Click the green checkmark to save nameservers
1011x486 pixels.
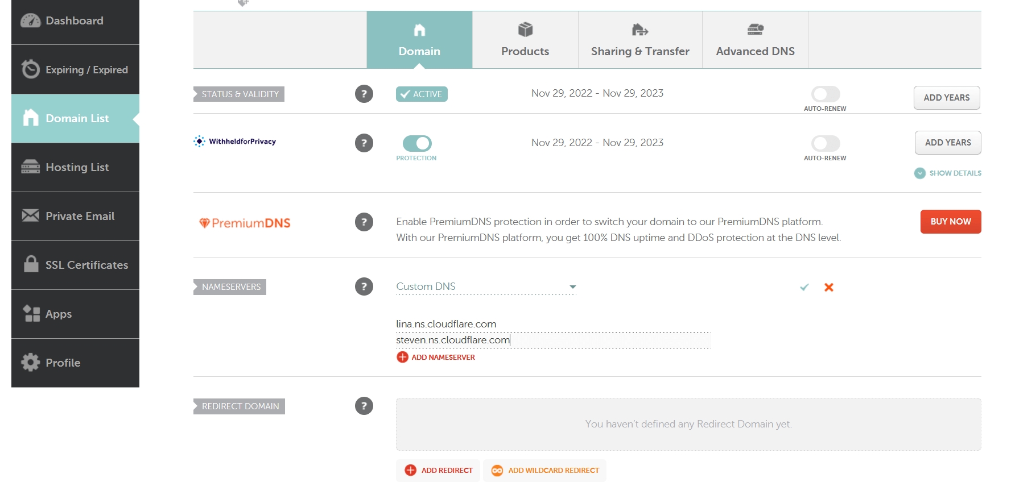804,287
